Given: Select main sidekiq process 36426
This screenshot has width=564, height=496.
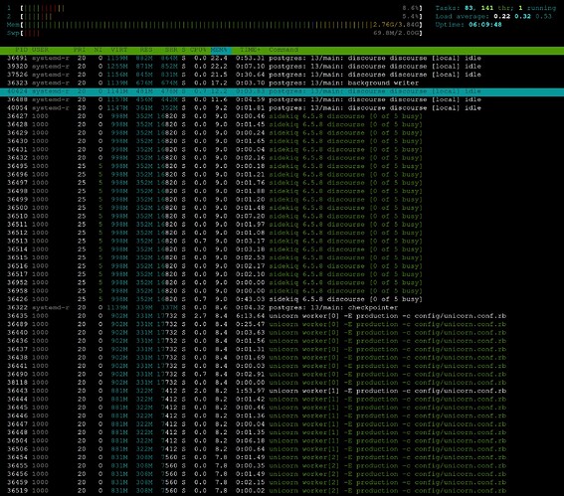Looking at the screenshot, I should pyautogui.click(x=282, y=299).
